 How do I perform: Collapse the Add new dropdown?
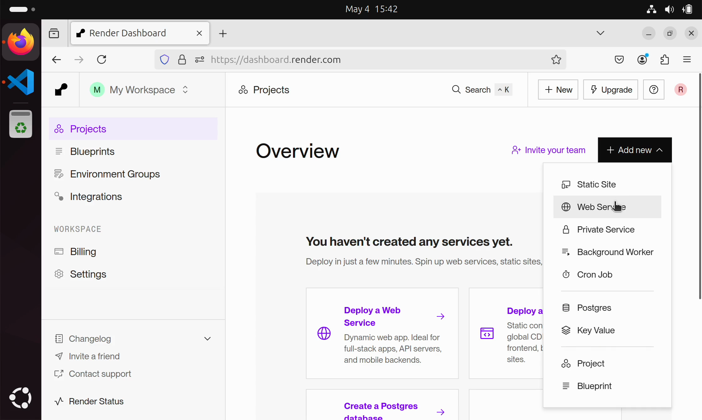[635, 150]
